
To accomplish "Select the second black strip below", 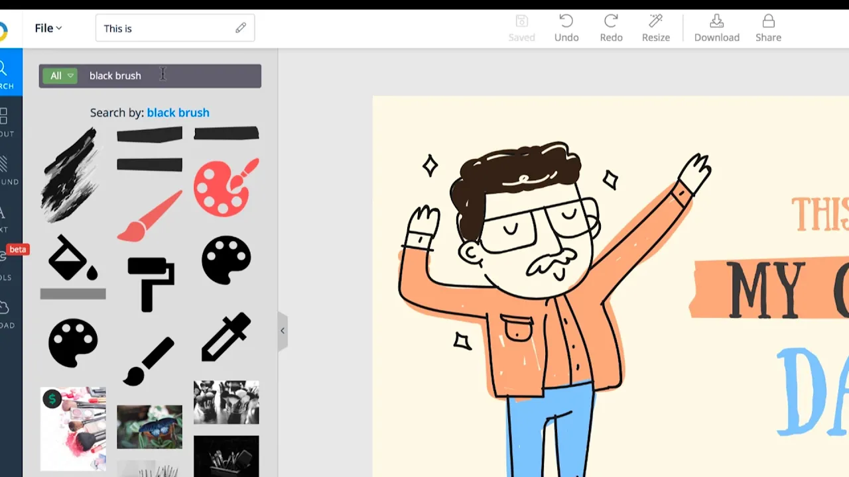I will coord(149,164).
